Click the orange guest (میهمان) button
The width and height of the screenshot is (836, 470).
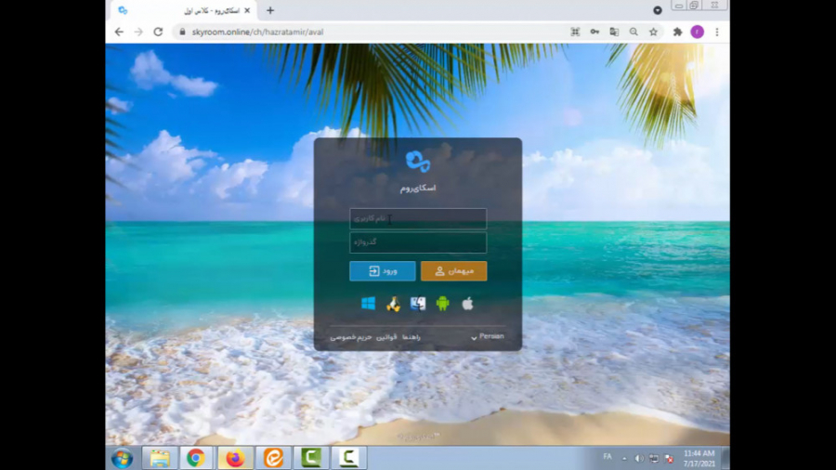coord(453,271)
